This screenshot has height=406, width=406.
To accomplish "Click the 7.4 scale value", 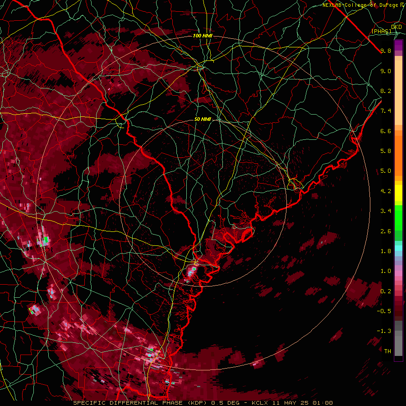I will click(386, 111).
